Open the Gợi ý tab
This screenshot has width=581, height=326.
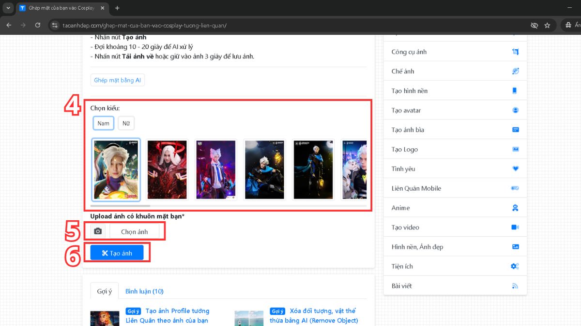coord(105,291)
